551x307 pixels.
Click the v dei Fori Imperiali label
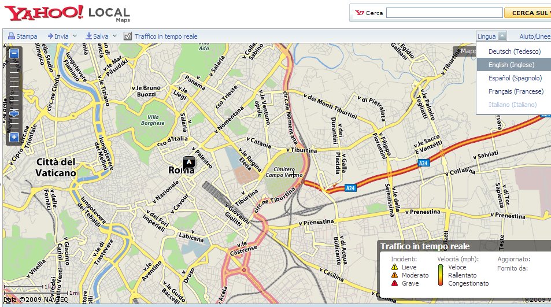point(156,220)
